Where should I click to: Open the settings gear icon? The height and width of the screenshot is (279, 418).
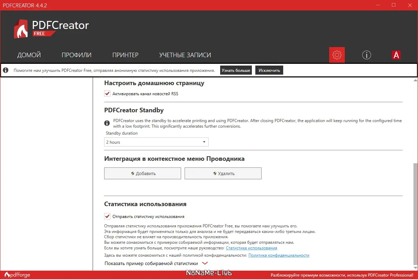tap(337, 55)
